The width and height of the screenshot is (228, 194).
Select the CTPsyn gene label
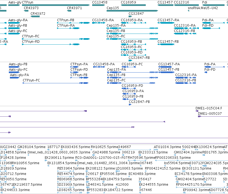click(28, 2)
